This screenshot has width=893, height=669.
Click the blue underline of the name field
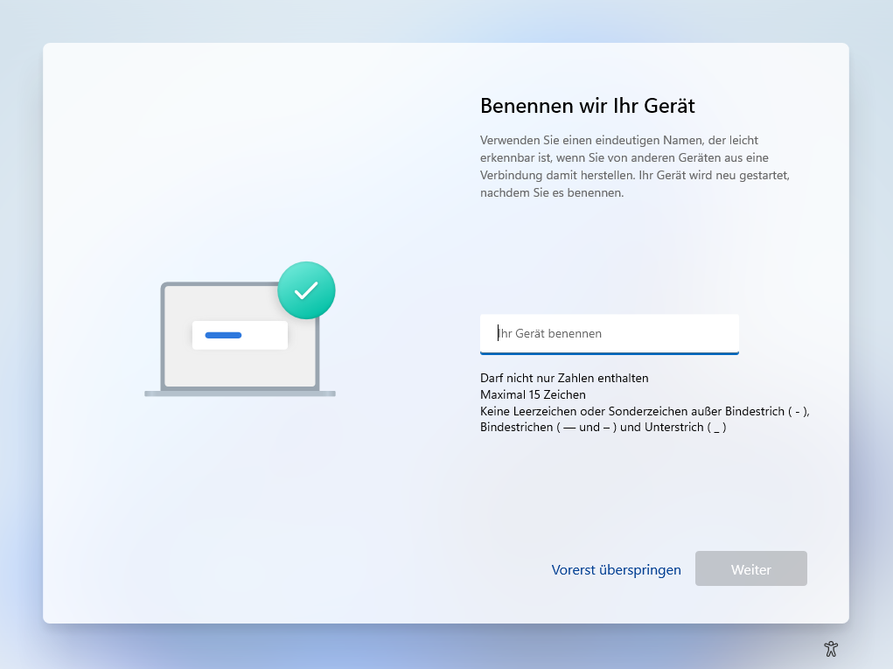tap(609, 352)
